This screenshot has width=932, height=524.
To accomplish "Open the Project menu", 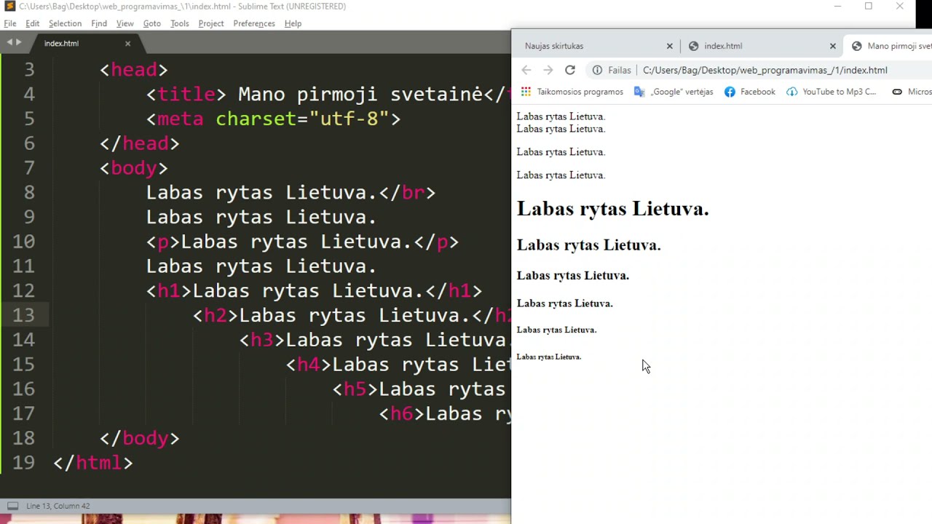I will tap(211, 23).
